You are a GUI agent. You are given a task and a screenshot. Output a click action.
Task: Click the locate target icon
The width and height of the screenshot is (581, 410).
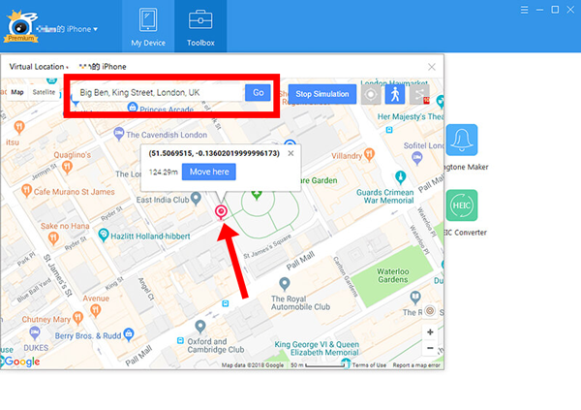pyautogui.click(x=371, y=94)
